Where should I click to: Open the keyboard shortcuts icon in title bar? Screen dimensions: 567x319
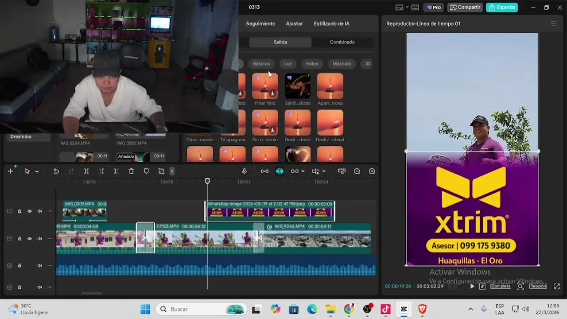pos(415,7)
